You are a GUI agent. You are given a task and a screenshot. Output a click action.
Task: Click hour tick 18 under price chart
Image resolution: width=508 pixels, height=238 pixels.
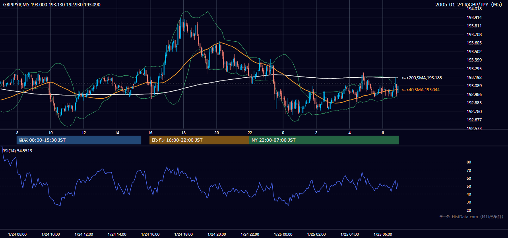[x=183, y=132]
